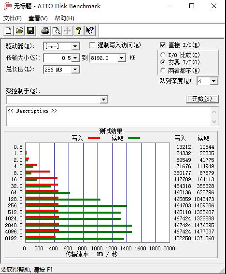The width and height of the screenshot is (226, 274).
Task: Click the ATTO app icon in title bar
Action: coord(8,6)
